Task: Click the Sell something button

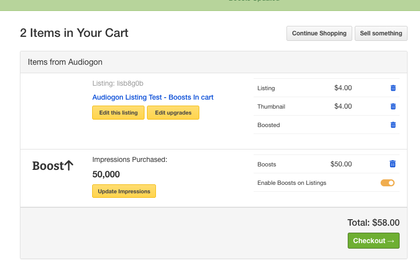Action: [x=381, y=33]
